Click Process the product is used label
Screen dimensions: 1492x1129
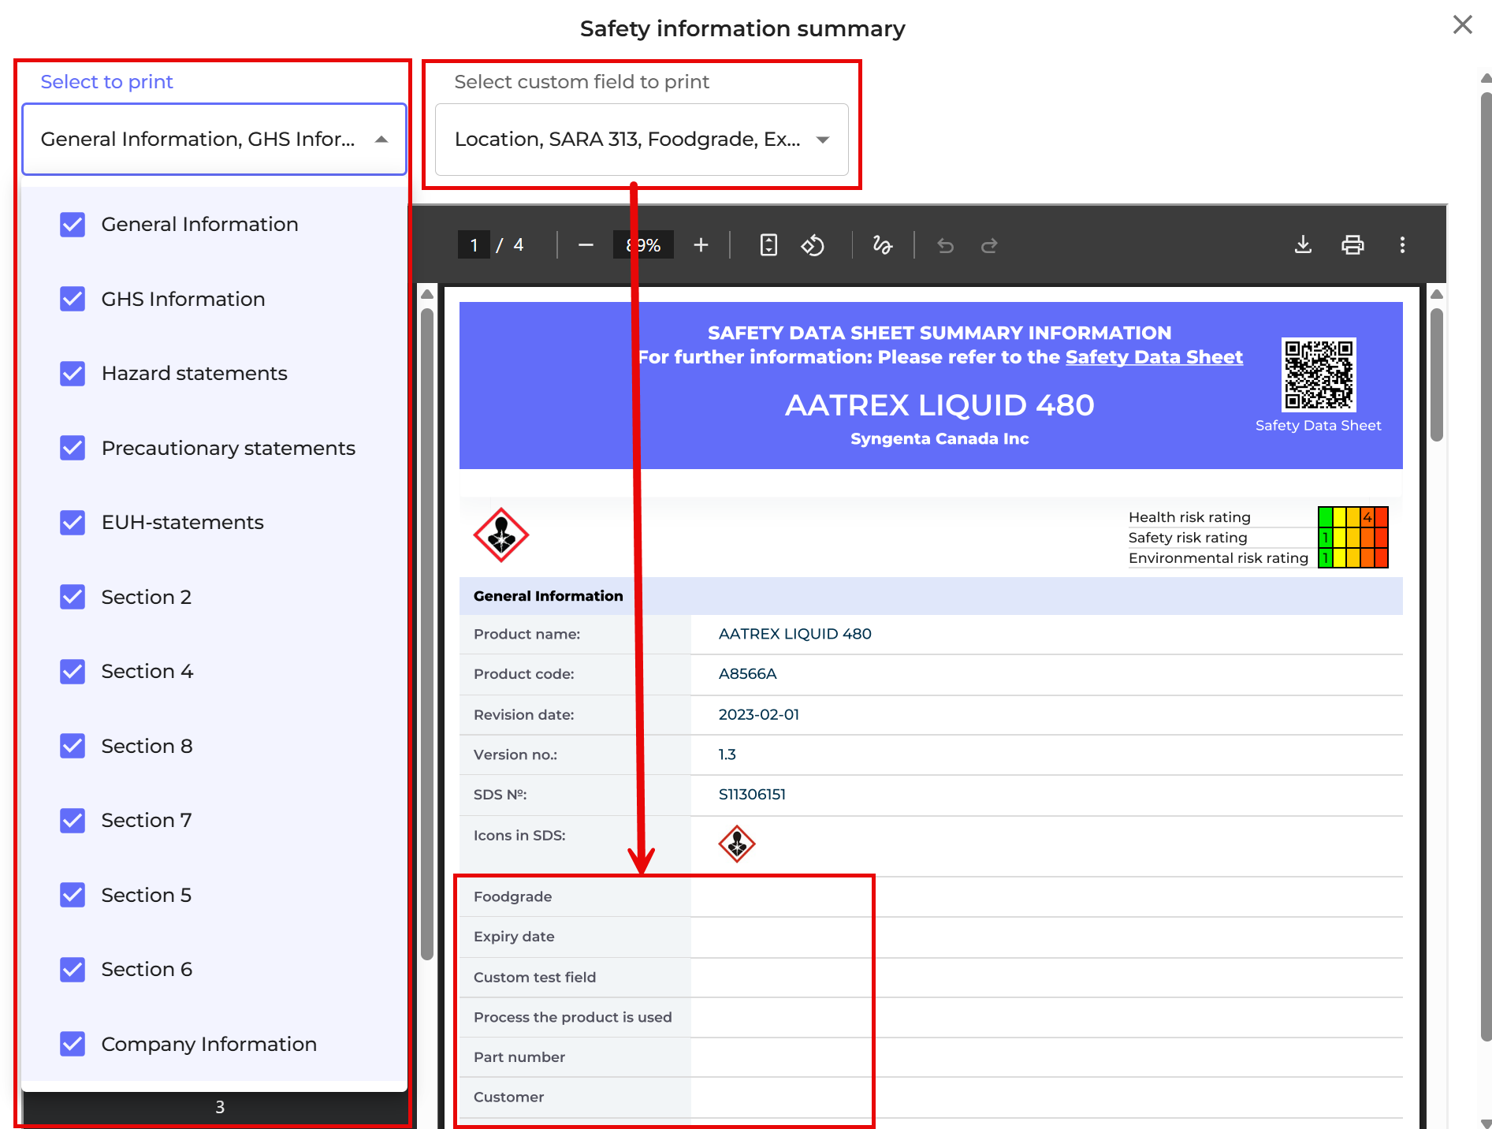tap(573, 1017)
